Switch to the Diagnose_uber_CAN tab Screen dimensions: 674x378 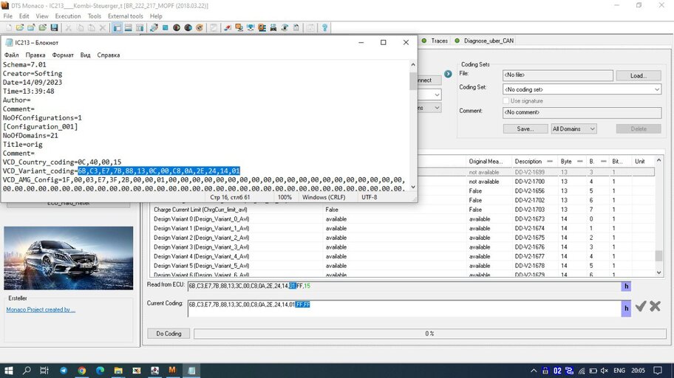486,41
